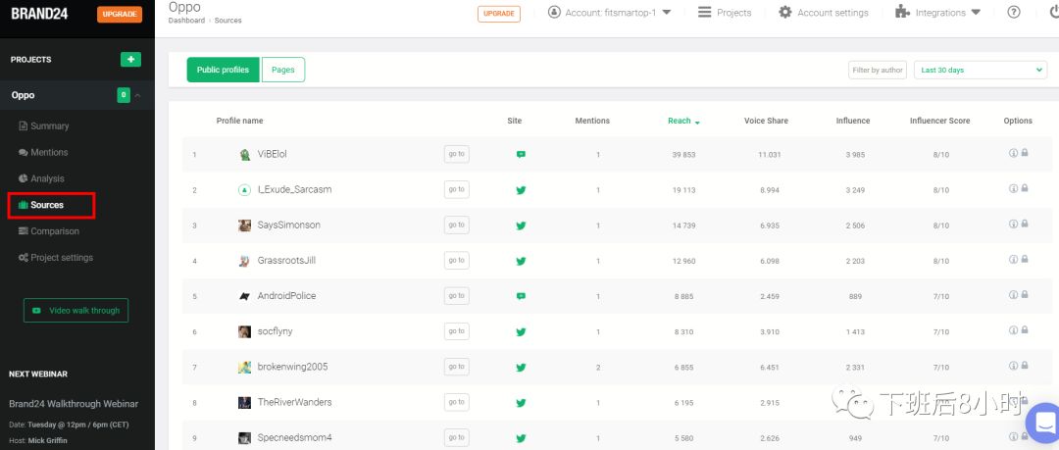Click Twitter icon in SaysSimonson row
Image resolution: width=1059 pixels, height=450 pixels.
click(521, 225)
